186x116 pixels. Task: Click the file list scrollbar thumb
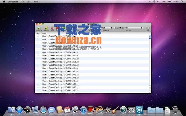[150, 37]
